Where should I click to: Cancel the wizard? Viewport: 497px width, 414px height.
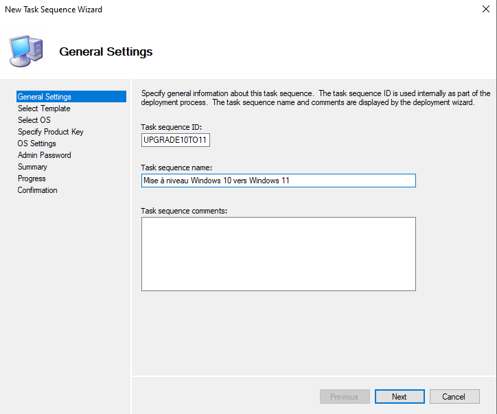[x=454, y=396]
